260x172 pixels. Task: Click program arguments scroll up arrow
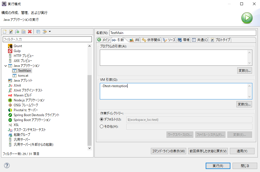[249, 53]
